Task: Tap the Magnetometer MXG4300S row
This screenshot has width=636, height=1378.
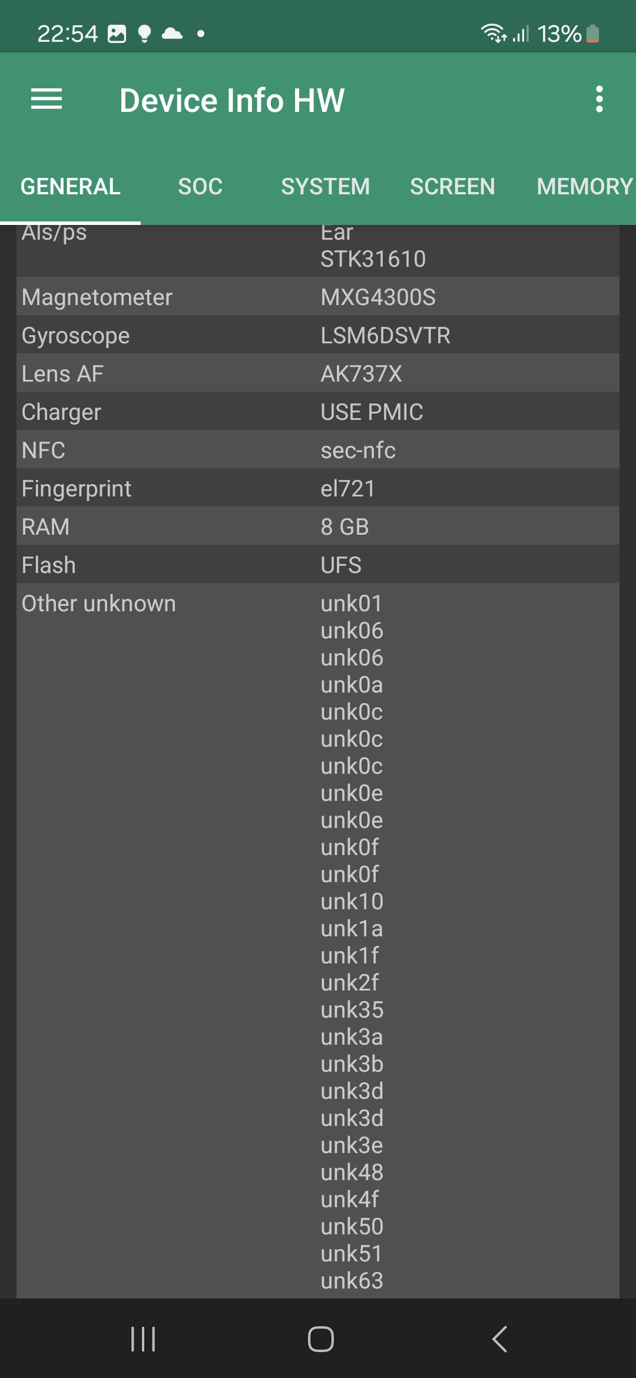Action: (x=318, y=297)
